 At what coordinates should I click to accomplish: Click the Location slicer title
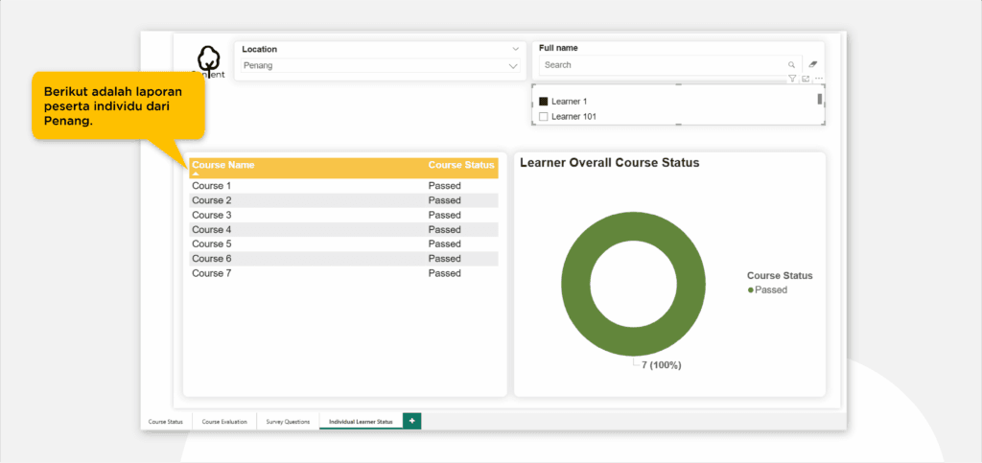click(x=259, y=50)
